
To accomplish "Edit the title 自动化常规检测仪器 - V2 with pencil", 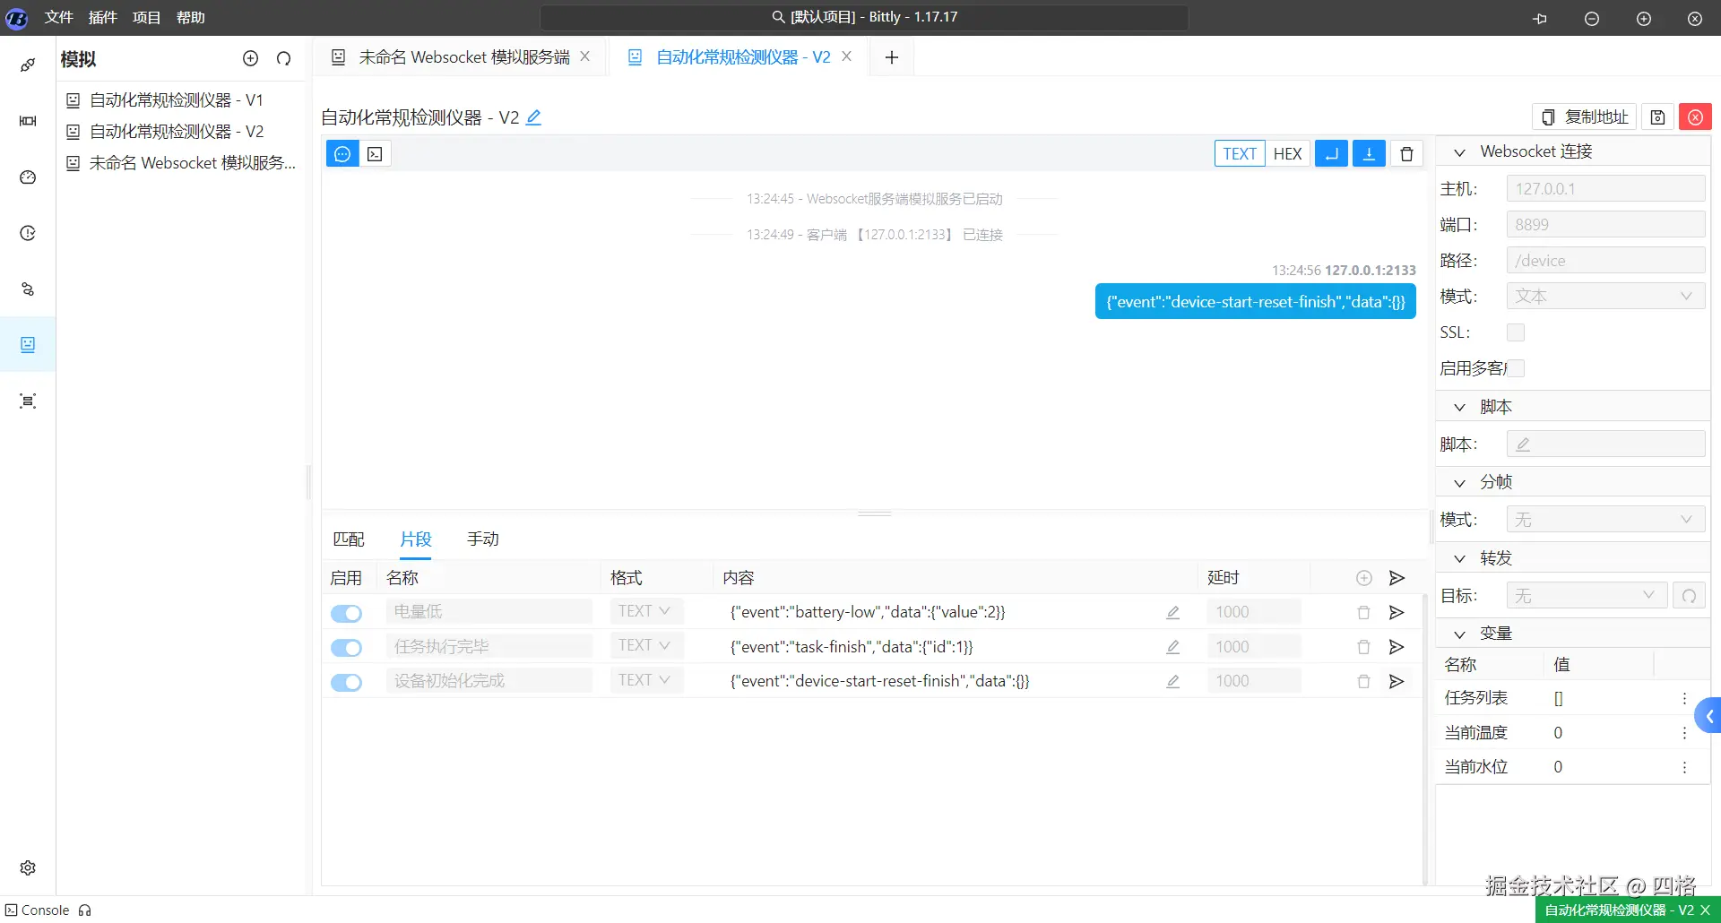I will click(x=533, y=117).
